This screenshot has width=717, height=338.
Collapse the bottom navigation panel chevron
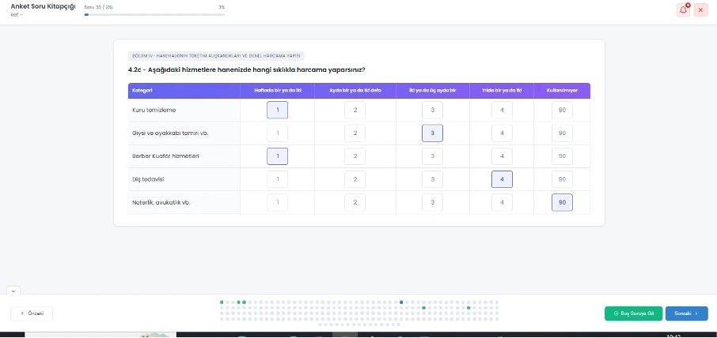13,291
